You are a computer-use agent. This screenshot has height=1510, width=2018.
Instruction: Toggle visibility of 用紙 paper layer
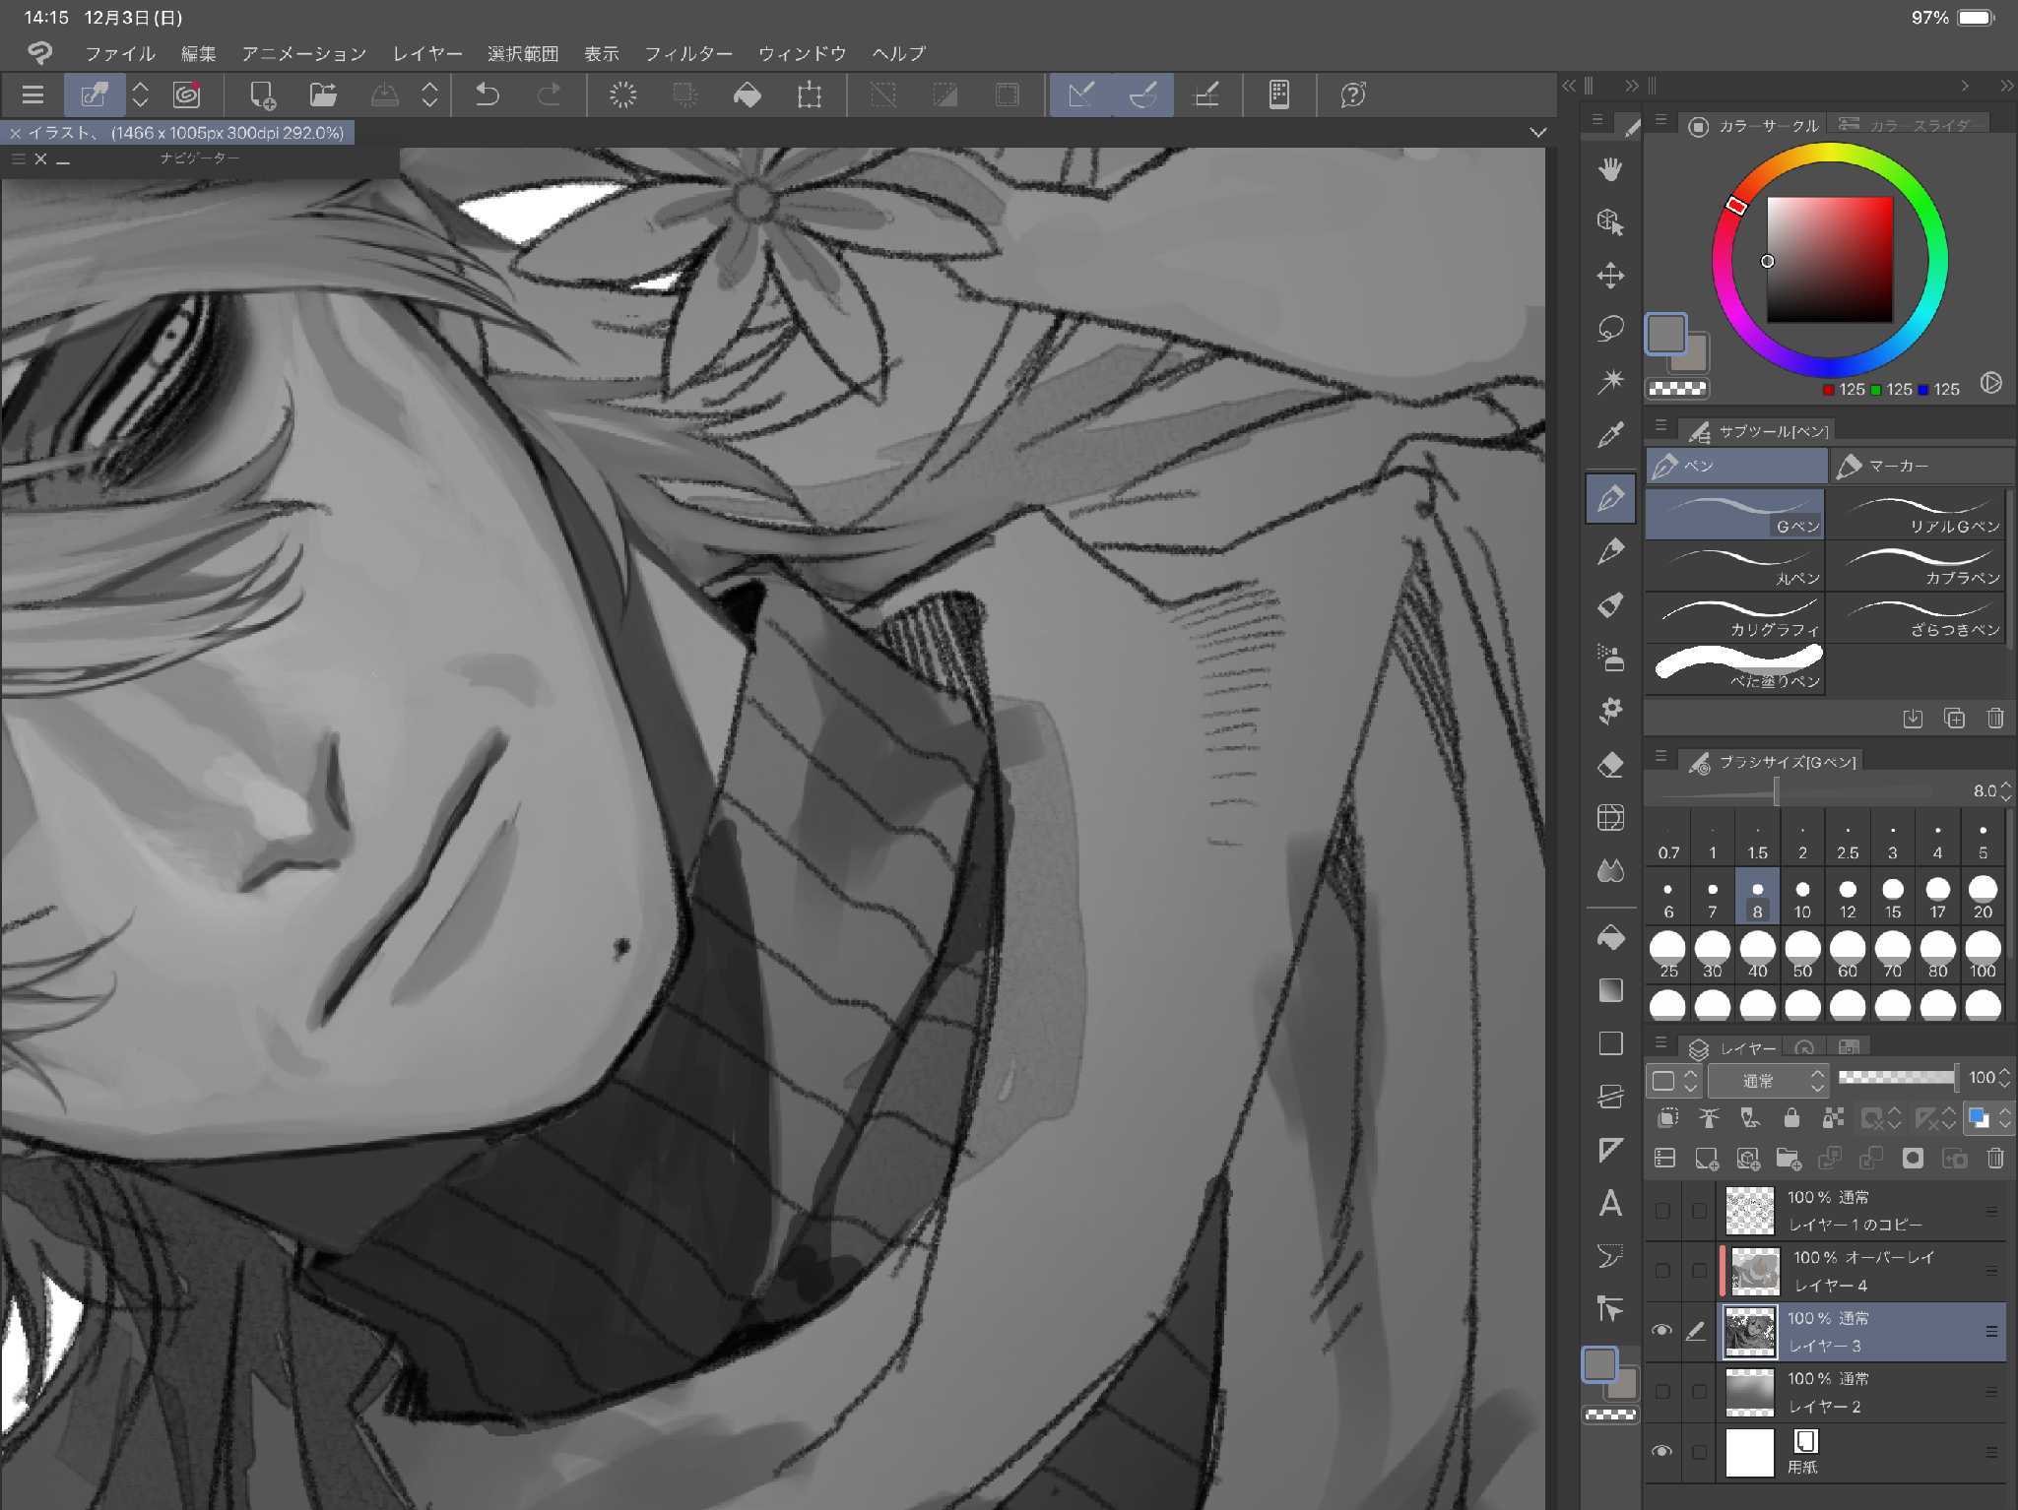click(1662, 1452)
